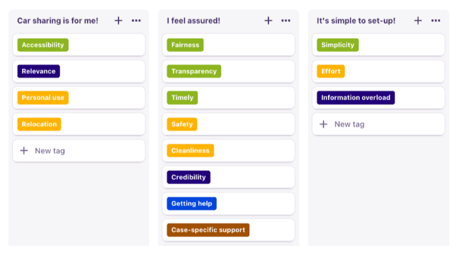Select the Fairness tag
This screenshot has height=254, width=459.
tap(185, 45)
